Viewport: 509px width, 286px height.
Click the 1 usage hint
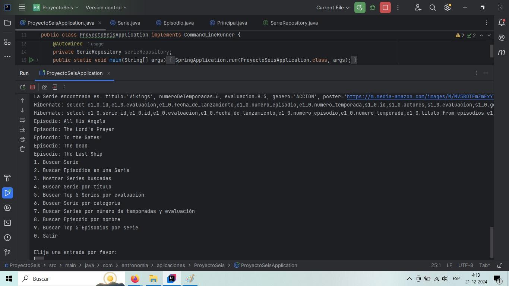(95, 44)
